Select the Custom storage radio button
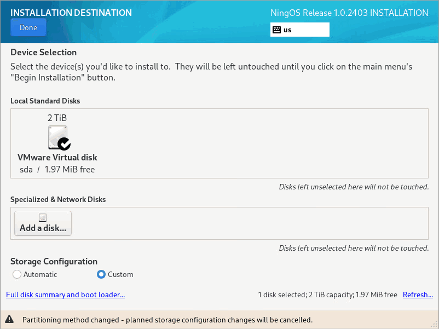Screen dimensions: 439x329 (101, 274)
